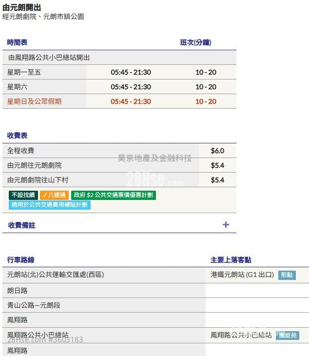Click the 鳳庭苑 landmark tag
Viewport: 309px width, 356px height.
click(x=287, y=336)
